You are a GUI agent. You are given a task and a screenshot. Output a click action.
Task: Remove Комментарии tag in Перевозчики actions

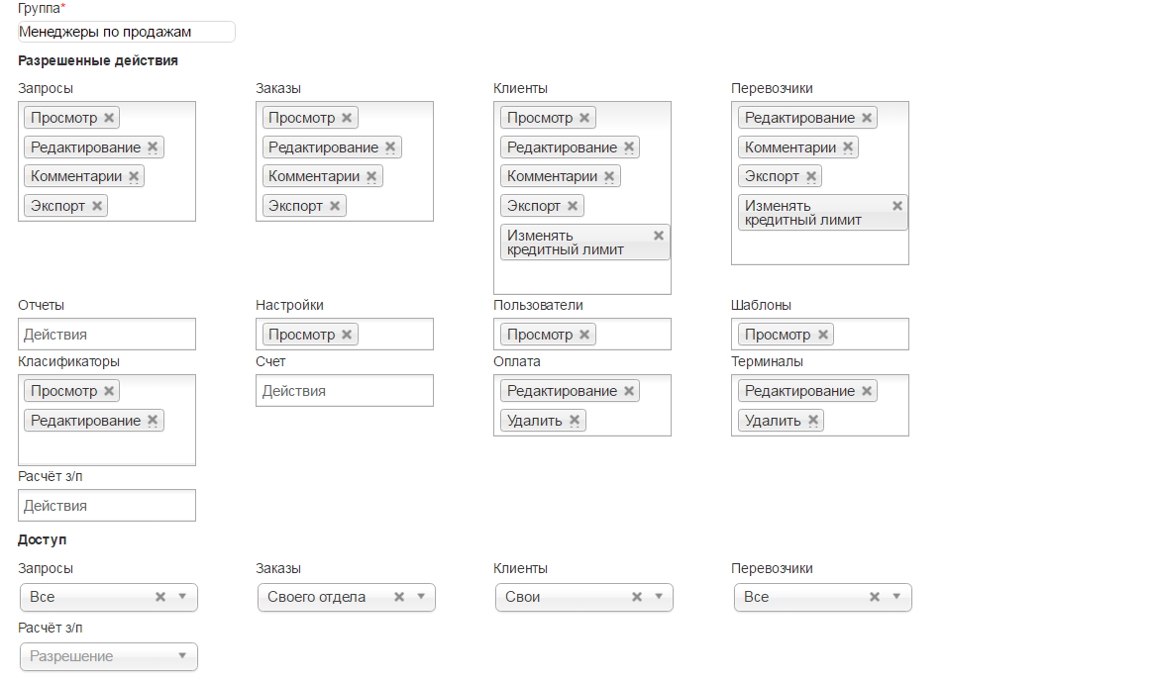point(848,147)
